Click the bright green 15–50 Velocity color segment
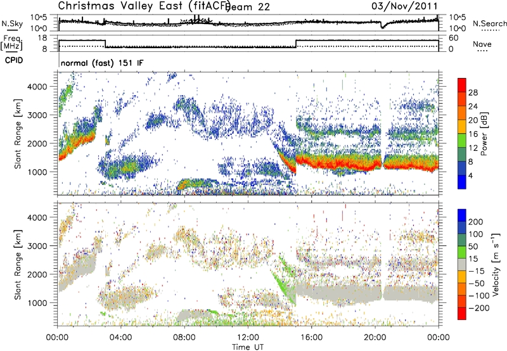This screenshot has width=507, height=351. pos(462,252)
